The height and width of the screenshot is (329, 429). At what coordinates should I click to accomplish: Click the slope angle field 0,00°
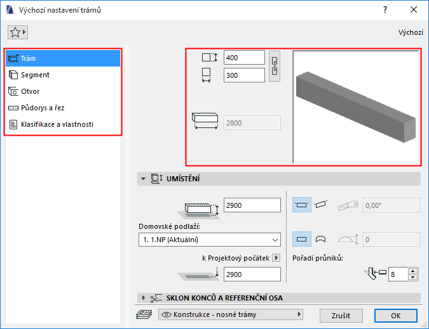tap(392, 205)
